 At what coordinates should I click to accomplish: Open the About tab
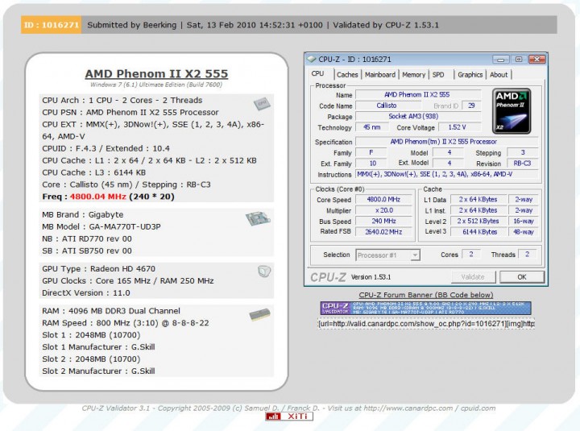pyautogui.click(x=499, y=75)
